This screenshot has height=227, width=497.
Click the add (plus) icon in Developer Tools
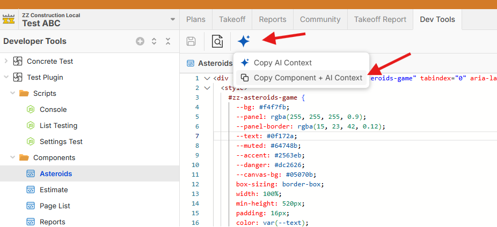[140, 41]
